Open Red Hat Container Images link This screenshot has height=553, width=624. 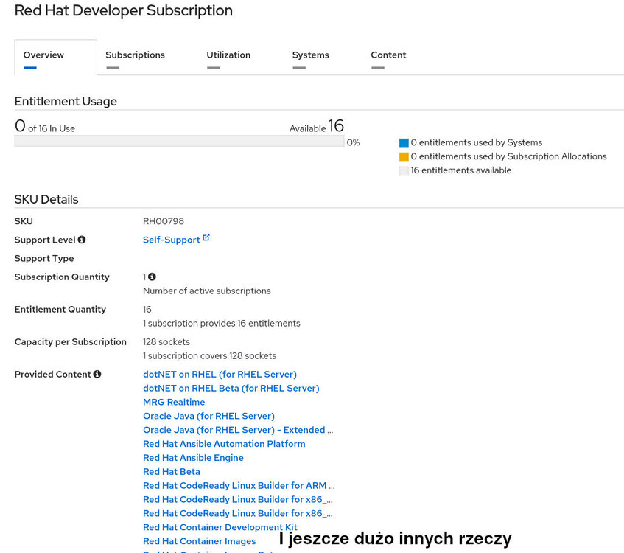pyautogui.click(x=200, y=541)
